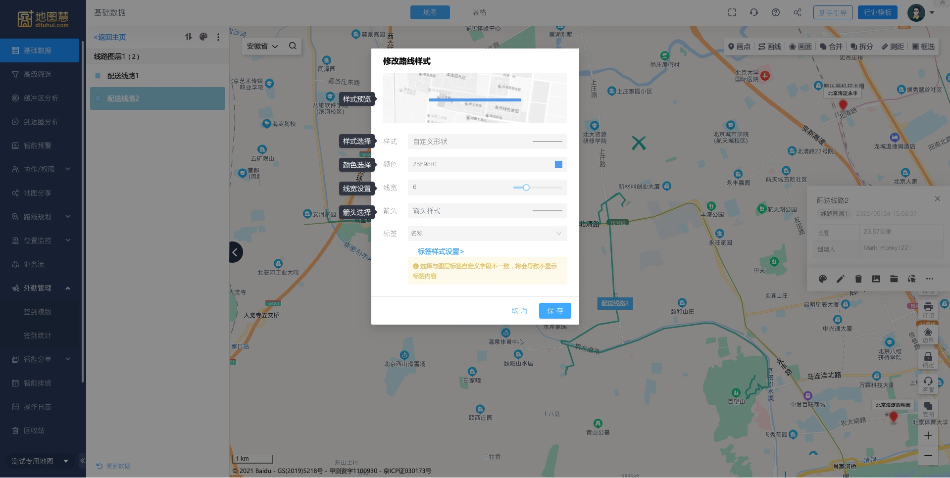Open the 标签样式设置 link
Screen dimensions: 950x478
[440, 251]
